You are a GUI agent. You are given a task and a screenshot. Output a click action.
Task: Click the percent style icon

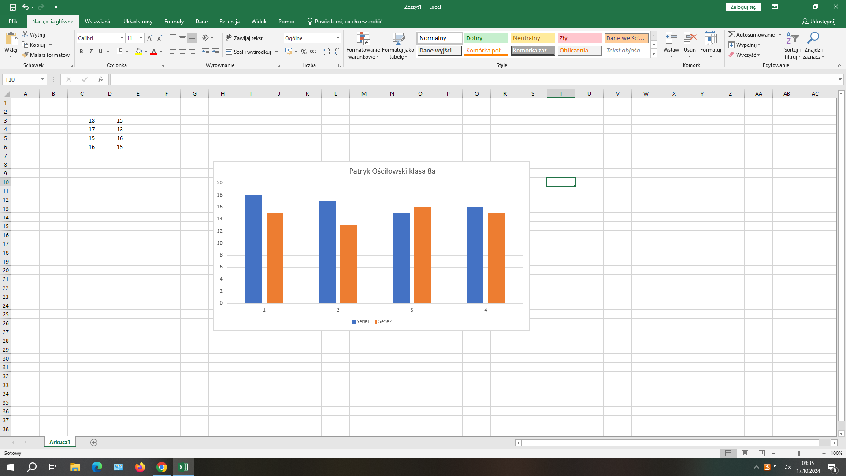click(x=304, y=52)
